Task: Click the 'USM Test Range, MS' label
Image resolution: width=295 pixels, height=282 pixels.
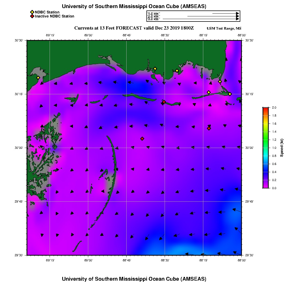Action: tap(224, 28)
